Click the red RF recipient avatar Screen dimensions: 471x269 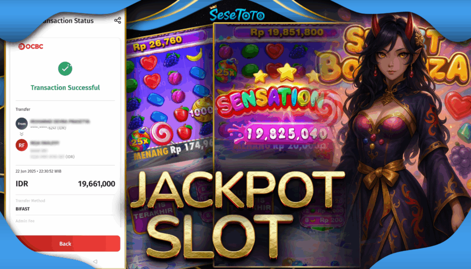point(22,145)
